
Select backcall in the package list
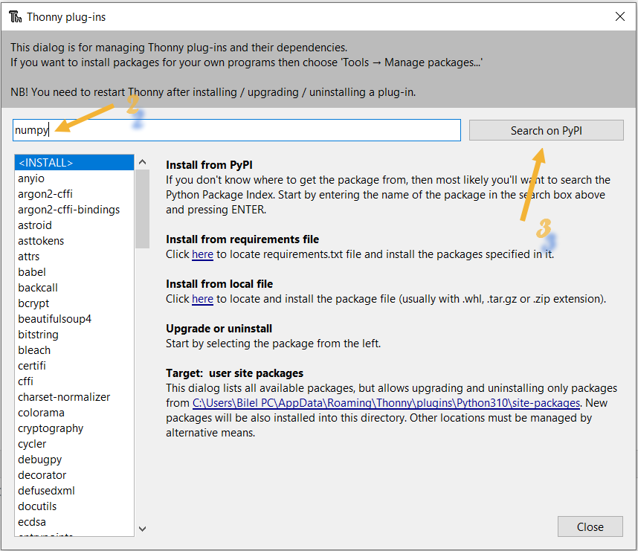(74, 288)
